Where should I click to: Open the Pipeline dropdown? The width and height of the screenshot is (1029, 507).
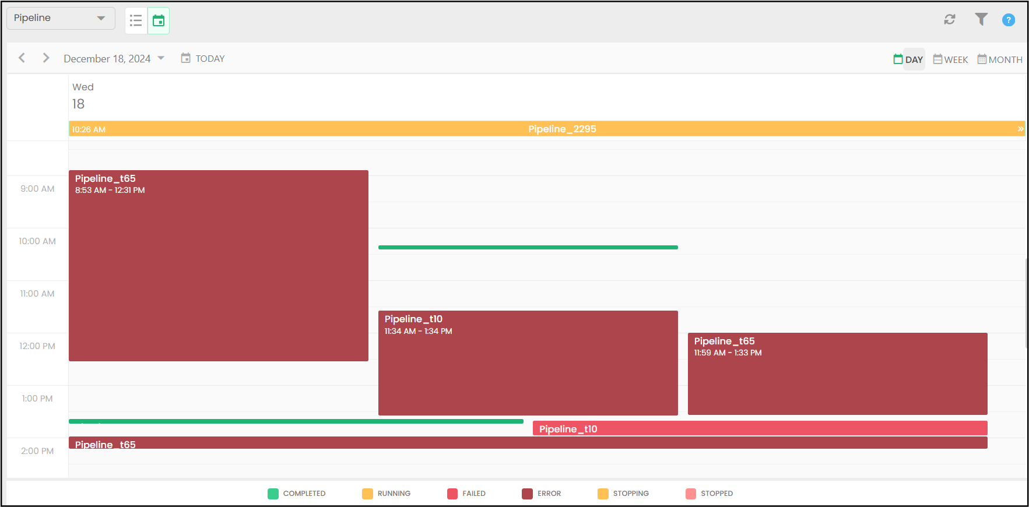pyautogui.click(x=60, y=18)
